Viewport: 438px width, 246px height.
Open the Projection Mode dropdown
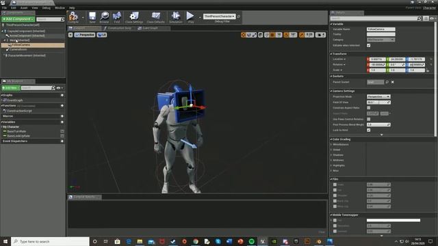coord(378,96)
